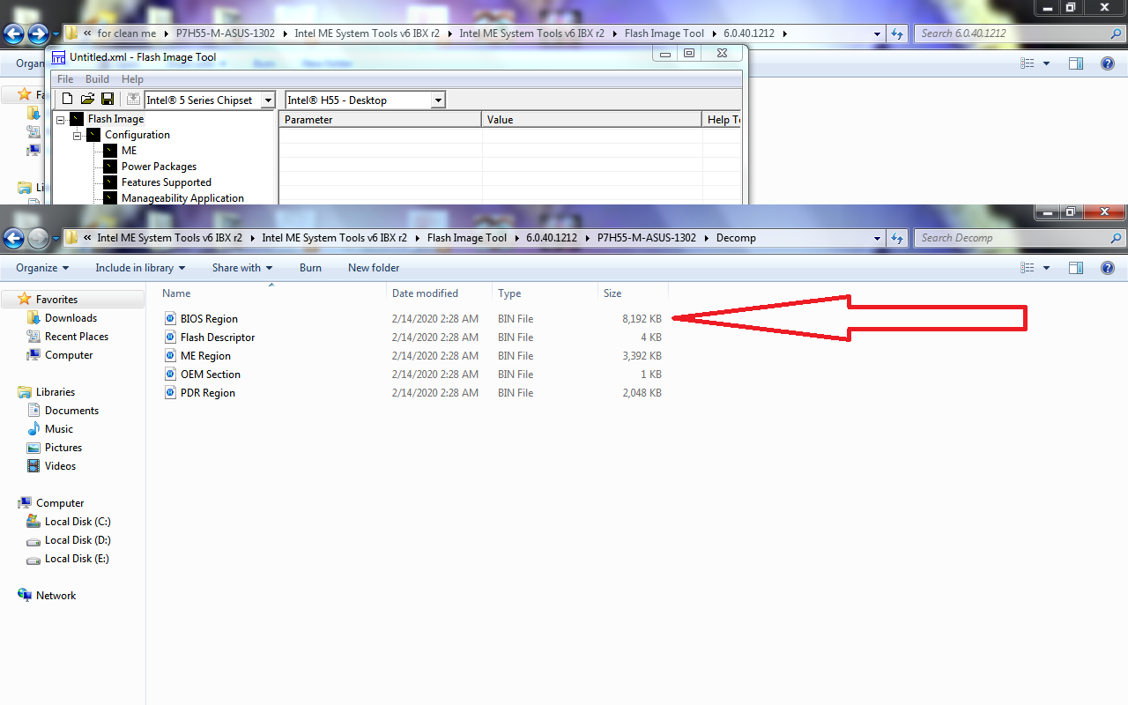
Task: Open Network in navigation pane
Action: pyautogui.click(x=56, y=596)
